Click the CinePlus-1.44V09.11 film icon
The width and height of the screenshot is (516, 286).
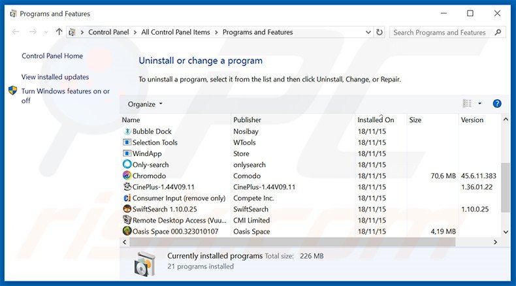(127, 187)
